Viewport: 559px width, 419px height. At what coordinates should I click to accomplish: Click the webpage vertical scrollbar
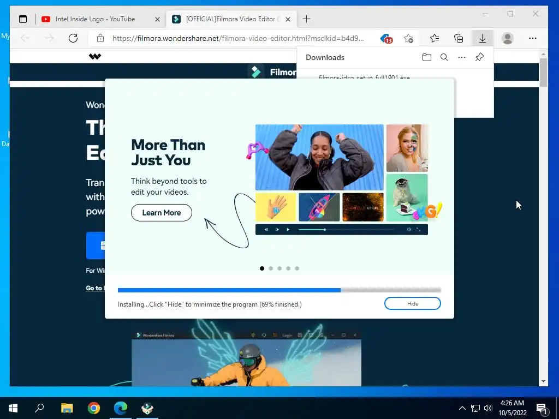pyautogui.click(x=543, y=73)
